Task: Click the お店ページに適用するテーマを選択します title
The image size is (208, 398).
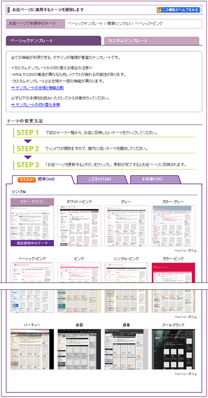Action: click(48, 10)
